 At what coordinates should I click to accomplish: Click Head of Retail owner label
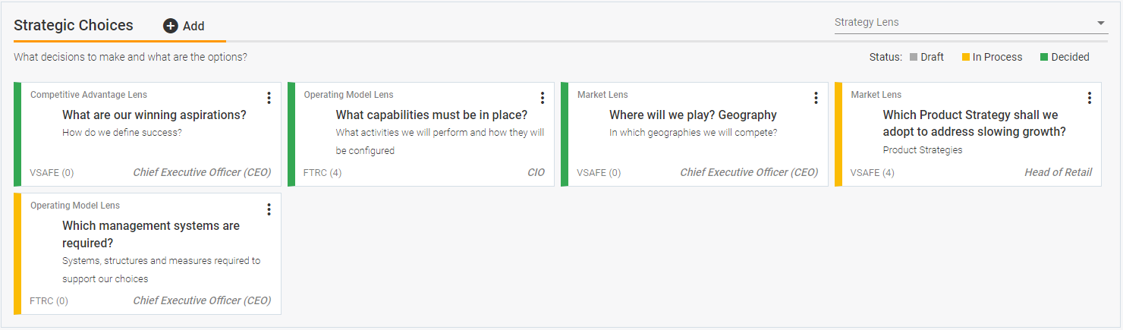[x=1058, y=172]
